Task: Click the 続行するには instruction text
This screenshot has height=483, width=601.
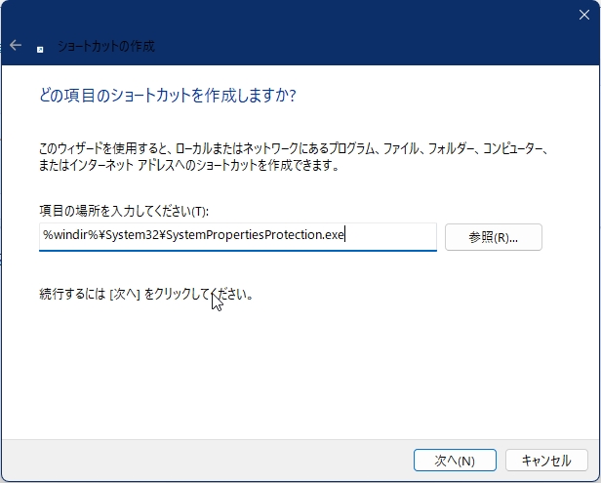Action: pos(72,294)
